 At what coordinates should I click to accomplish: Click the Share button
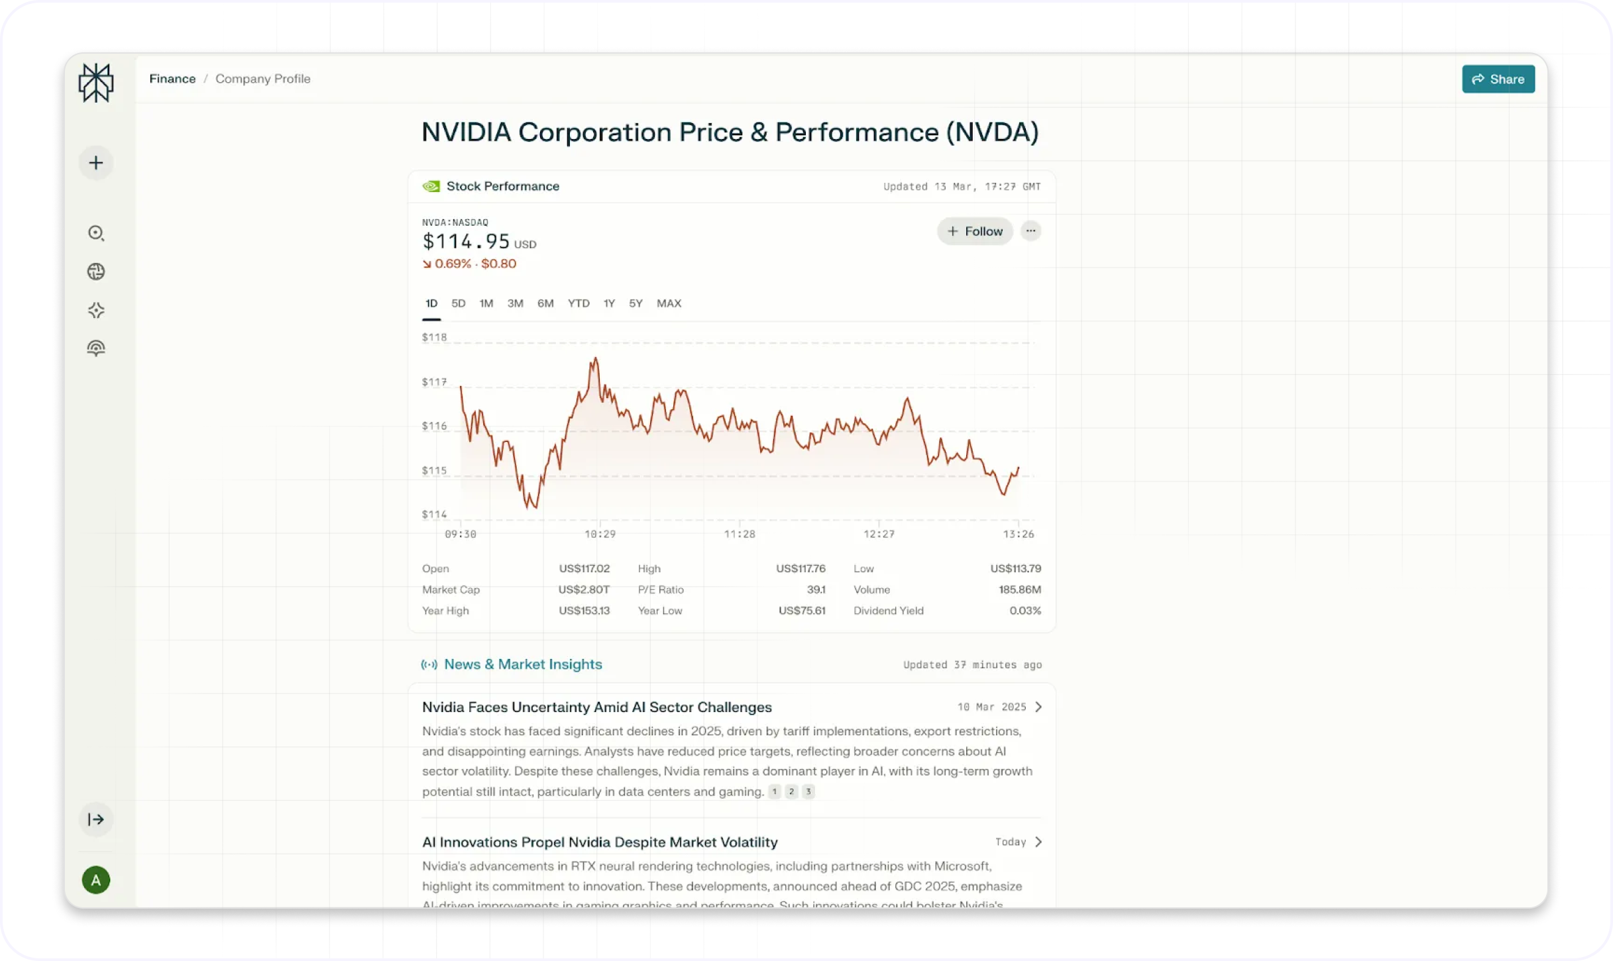[x=1498, y=79]
